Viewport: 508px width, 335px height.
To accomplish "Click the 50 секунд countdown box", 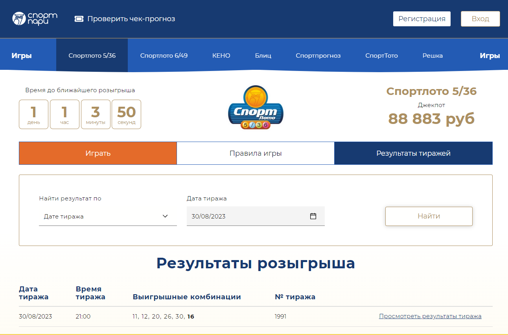I will 126,114.
